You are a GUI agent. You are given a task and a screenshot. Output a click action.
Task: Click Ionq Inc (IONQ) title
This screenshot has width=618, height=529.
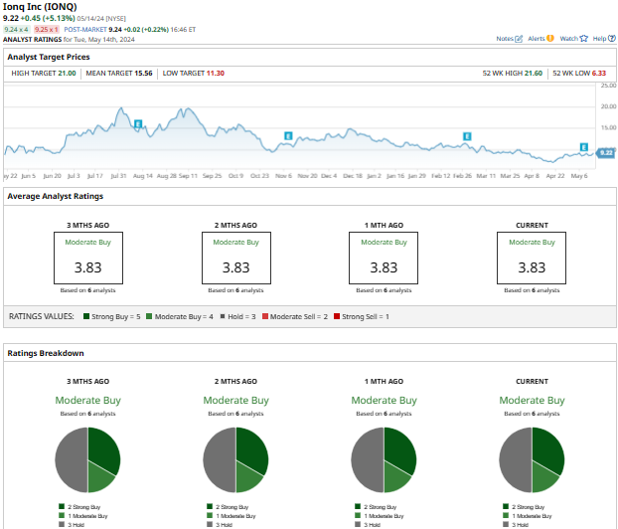coord(40,7)
